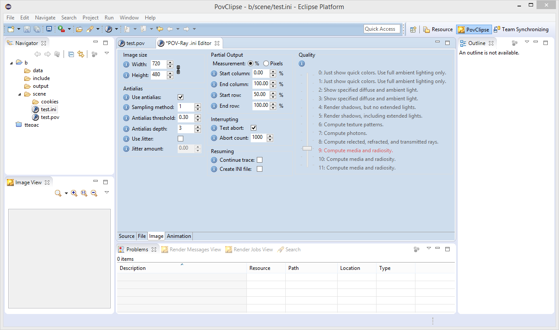Switch to Team Synchronizing perspective

(521, 29)
